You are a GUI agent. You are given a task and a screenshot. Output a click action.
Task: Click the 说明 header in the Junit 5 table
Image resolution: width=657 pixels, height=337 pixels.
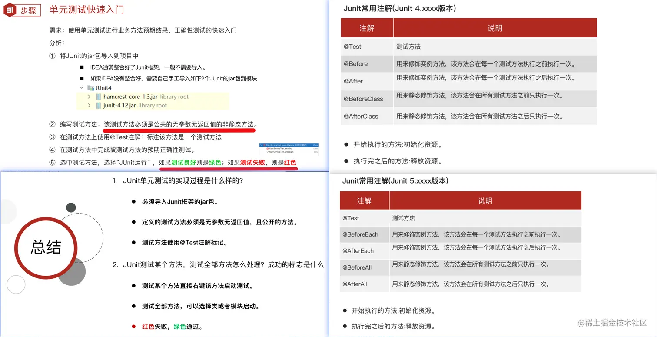pos(485,201)
